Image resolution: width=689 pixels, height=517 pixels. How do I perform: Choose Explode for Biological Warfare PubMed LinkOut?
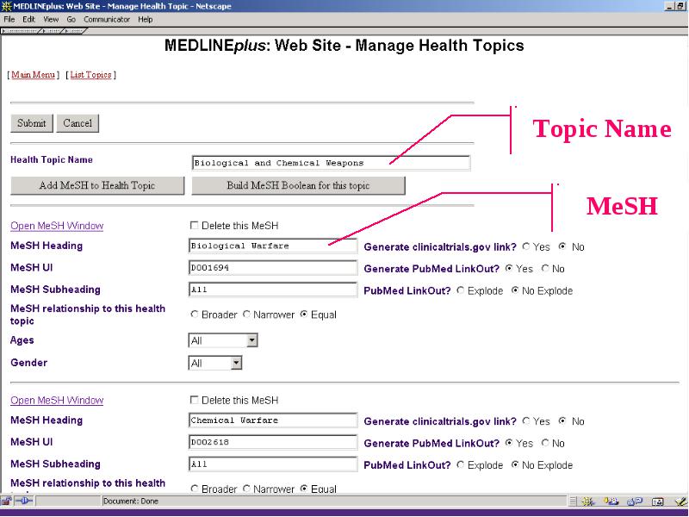click(x=461, y=290)
